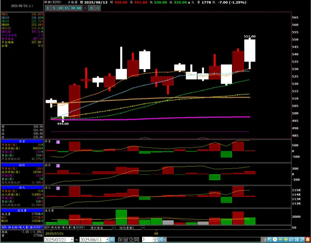
Task: Select the daily (日) chart period
Action: coord(85,8)
